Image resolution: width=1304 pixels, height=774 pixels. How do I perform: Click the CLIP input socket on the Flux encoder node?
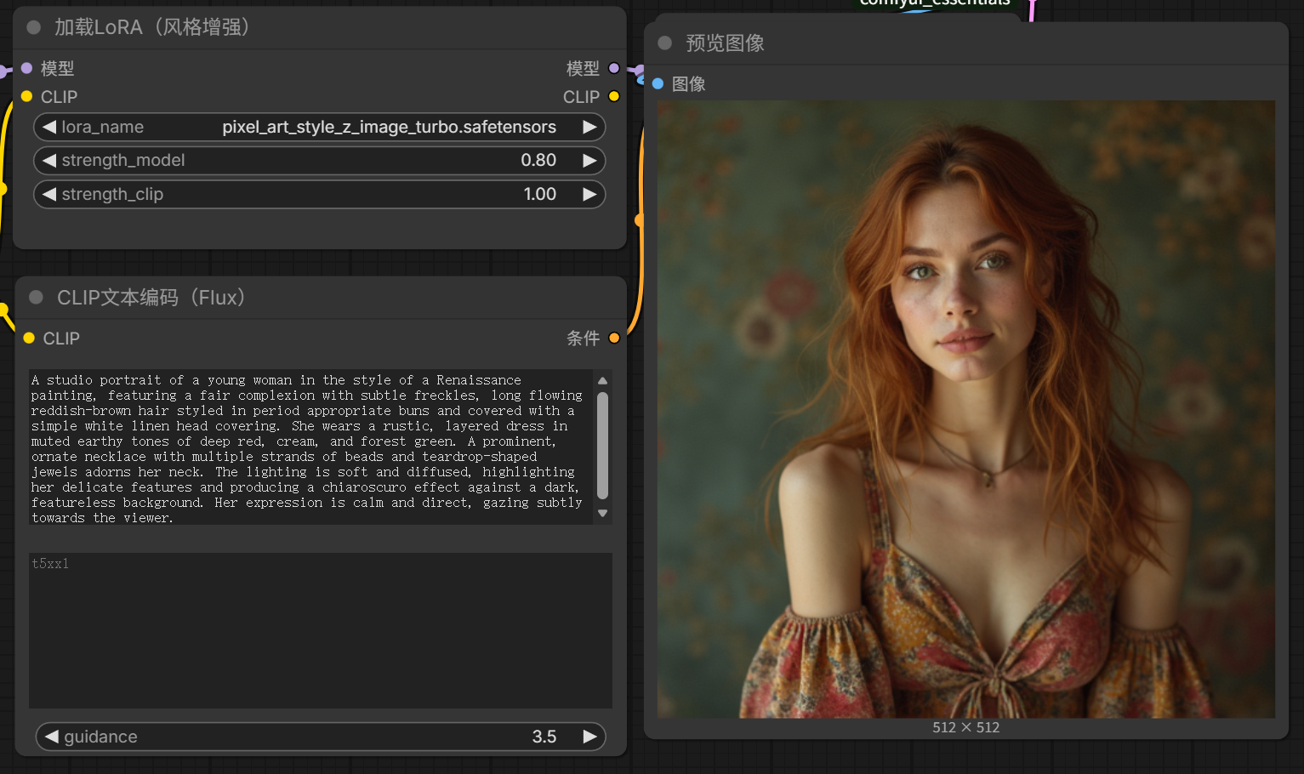[29, 338]
